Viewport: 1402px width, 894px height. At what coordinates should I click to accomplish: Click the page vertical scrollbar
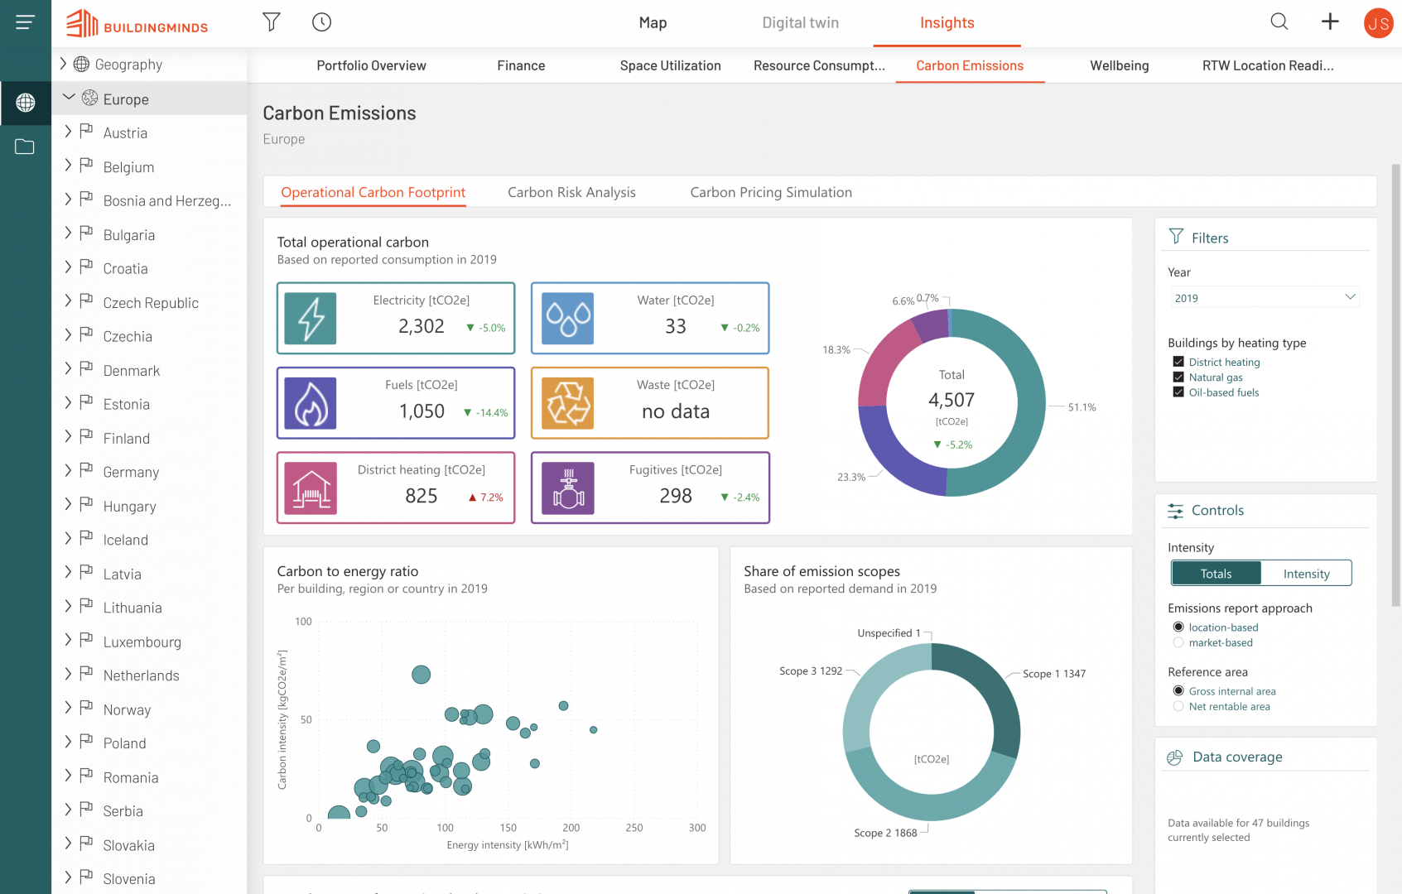pos(1395,385)
